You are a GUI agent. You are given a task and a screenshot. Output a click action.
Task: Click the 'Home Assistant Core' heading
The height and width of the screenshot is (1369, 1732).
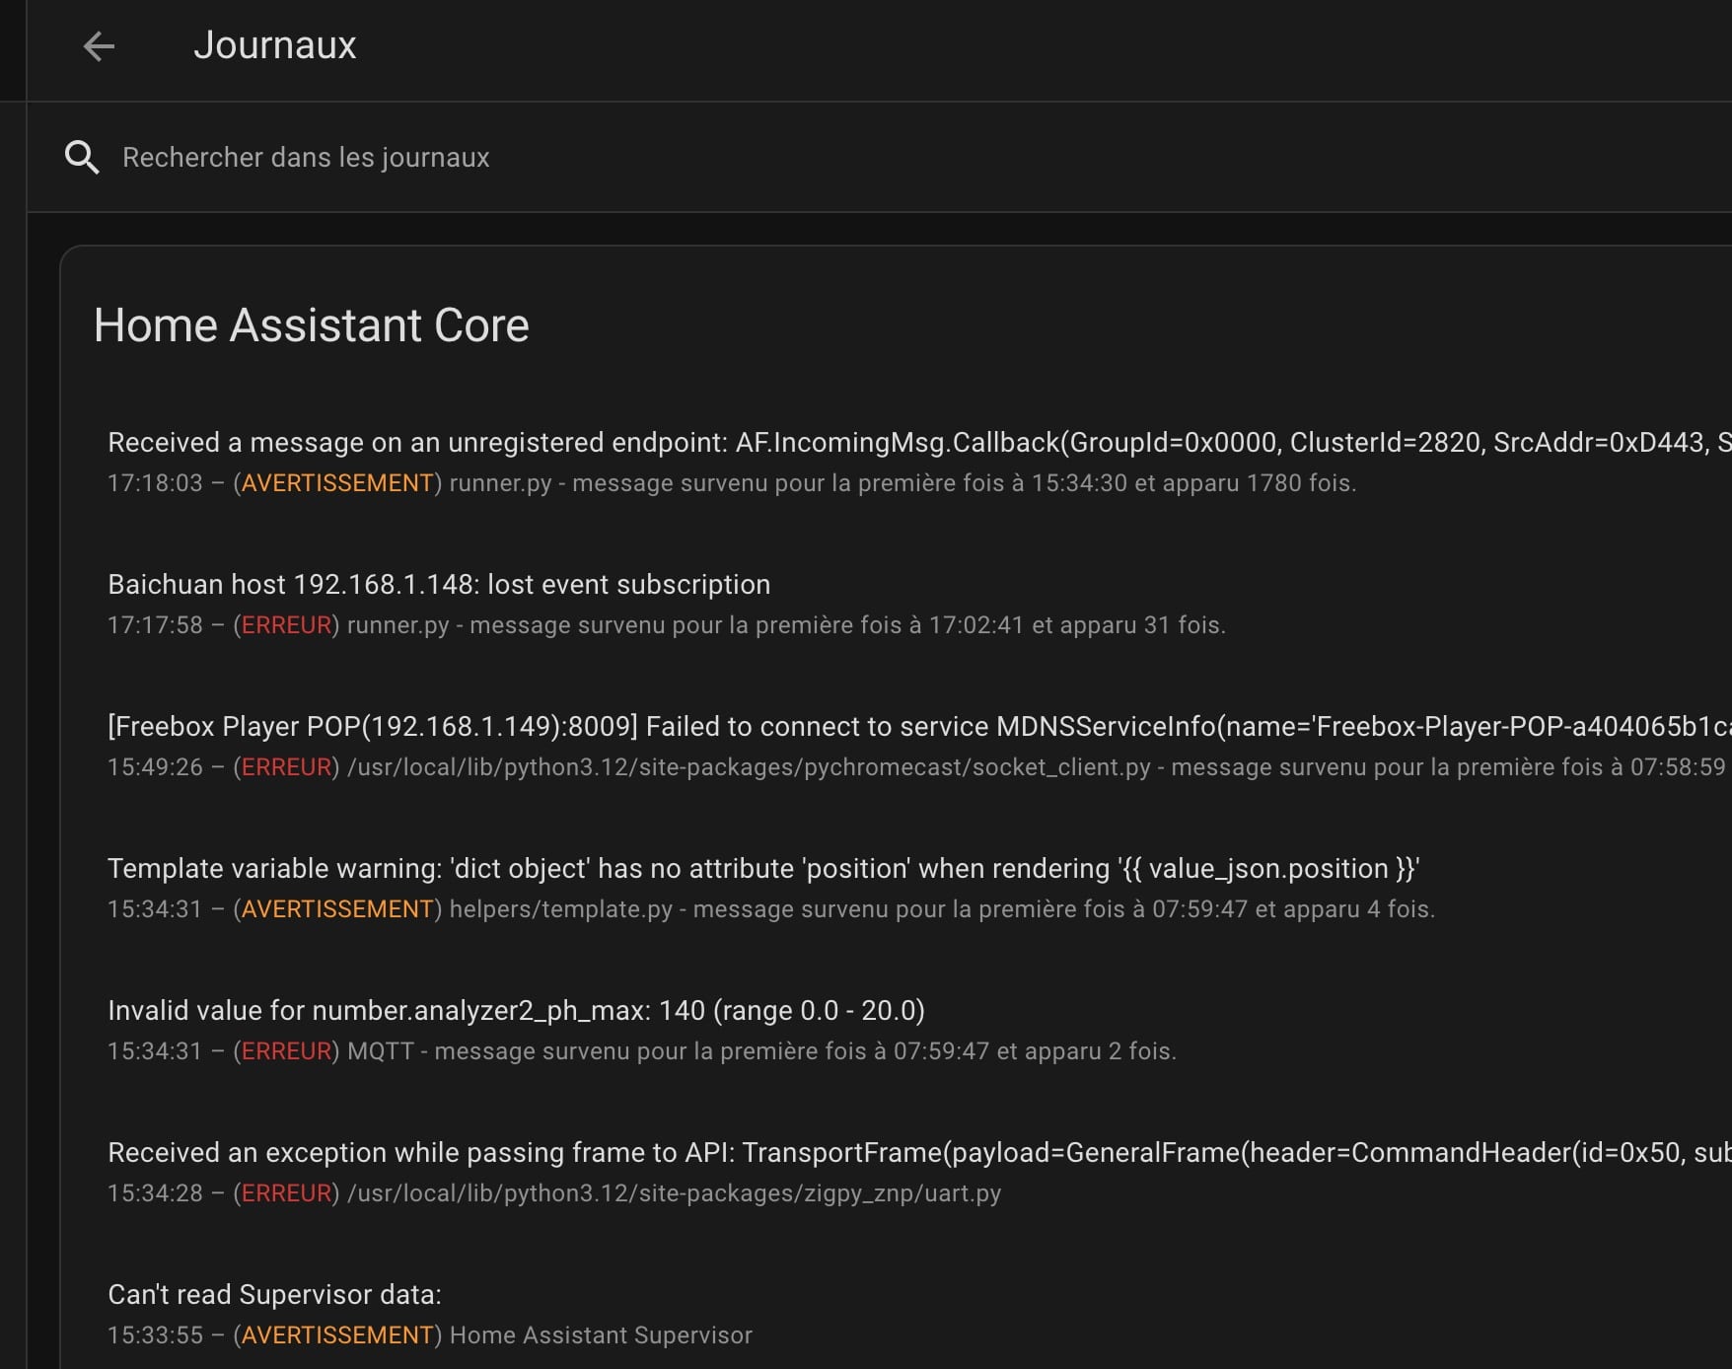point(311,325)
